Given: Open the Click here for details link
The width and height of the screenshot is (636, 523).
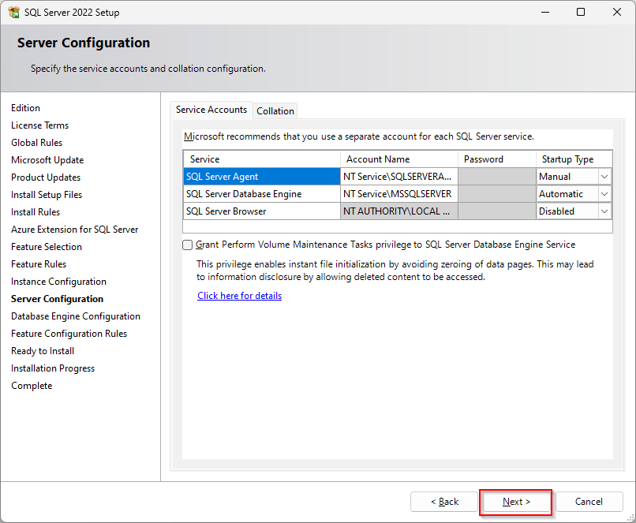Looking at the screenshot, I should point(239,296).
